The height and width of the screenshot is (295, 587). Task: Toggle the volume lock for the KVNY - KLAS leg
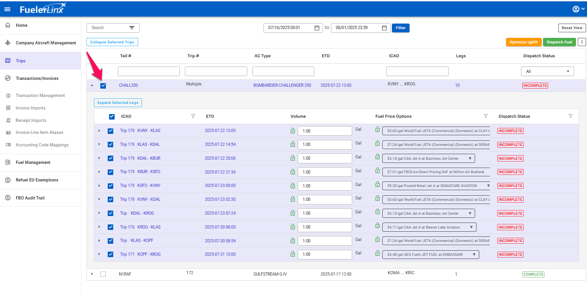click(x=293, y=131)
